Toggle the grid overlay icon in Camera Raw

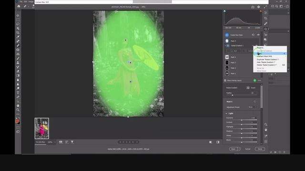(266, 142)
